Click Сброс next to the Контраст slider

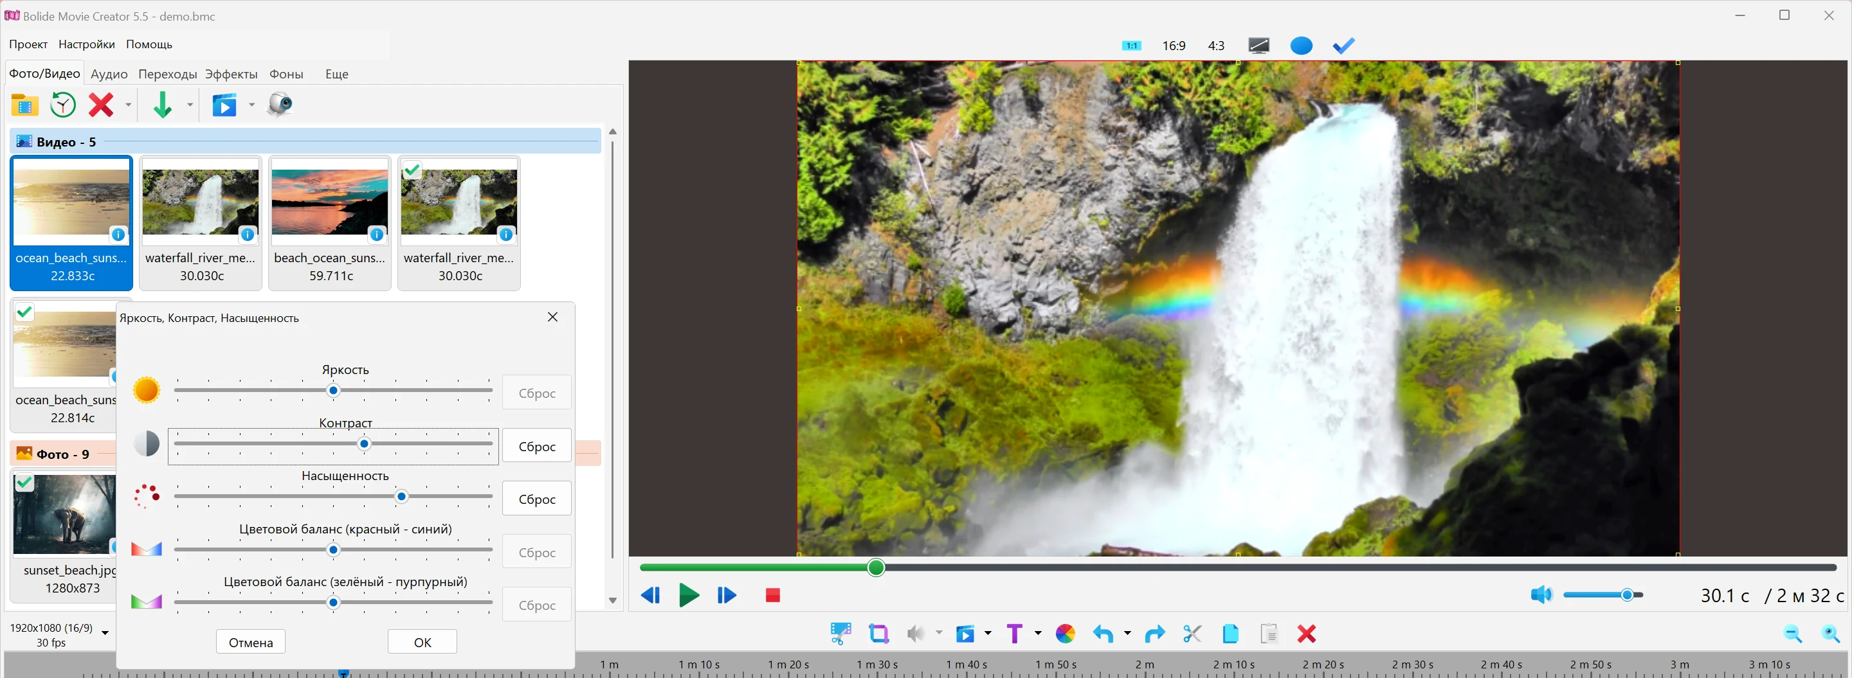(537, 446)
